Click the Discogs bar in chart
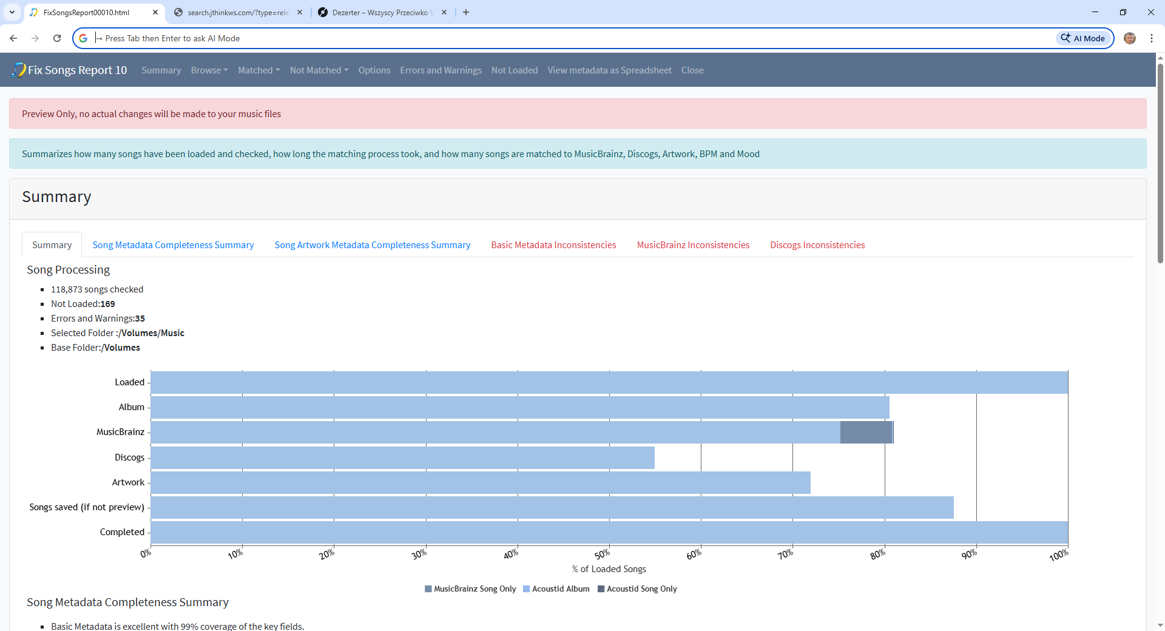Viewport: 1165px width, 631px height. click(x=402, y=457)
